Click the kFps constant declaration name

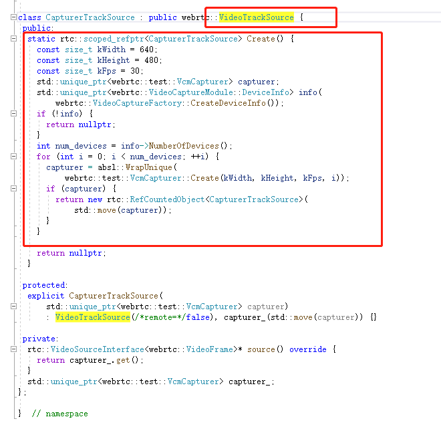(x=107, y=71)
